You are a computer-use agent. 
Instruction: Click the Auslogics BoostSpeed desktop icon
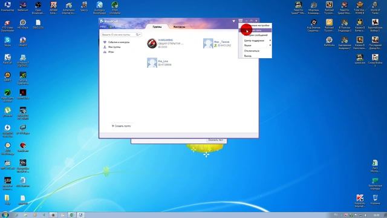coord(99,7)
